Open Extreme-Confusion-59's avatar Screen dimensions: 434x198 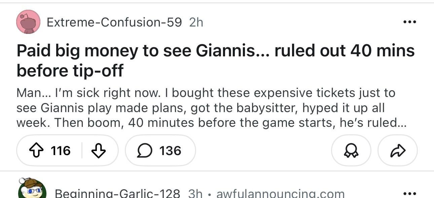click(x=28, y=22)
